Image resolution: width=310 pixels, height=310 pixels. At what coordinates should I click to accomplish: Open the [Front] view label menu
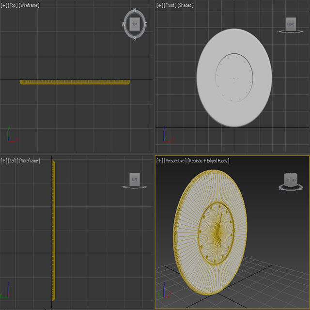pyautogui.click(x=170, y=5)
